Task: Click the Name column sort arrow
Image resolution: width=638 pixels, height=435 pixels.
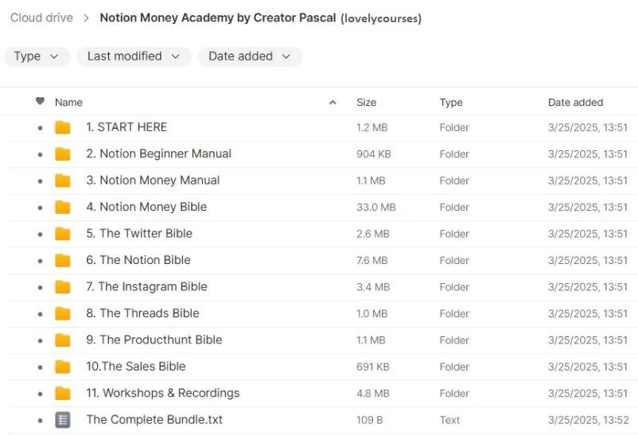Action: [x=333, y=103]
